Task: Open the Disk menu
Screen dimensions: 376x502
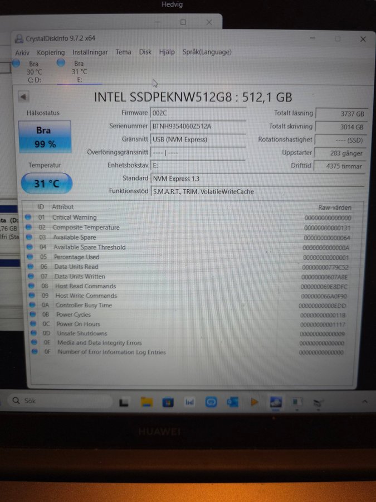Action: click(x=145, y=52)
